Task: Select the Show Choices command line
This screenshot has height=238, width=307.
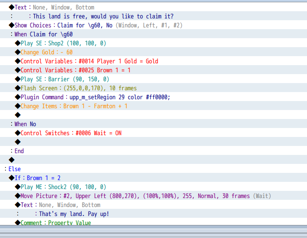Action: (154, 25)
